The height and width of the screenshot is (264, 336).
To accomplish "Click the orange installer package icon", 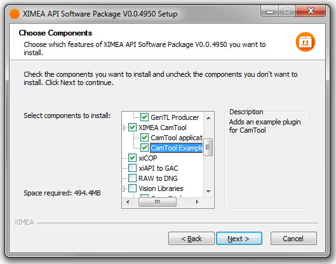I will click(305, 42).
